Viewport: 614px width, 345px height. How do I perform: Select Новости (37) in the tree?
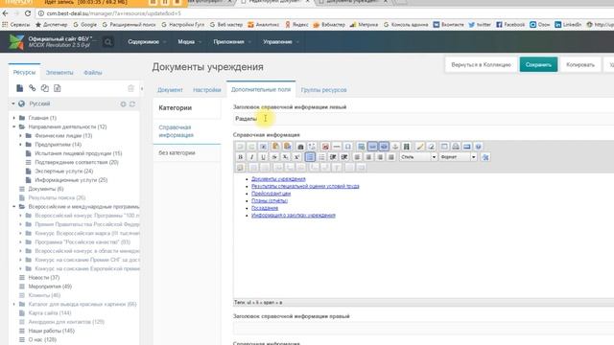[44, 277]
